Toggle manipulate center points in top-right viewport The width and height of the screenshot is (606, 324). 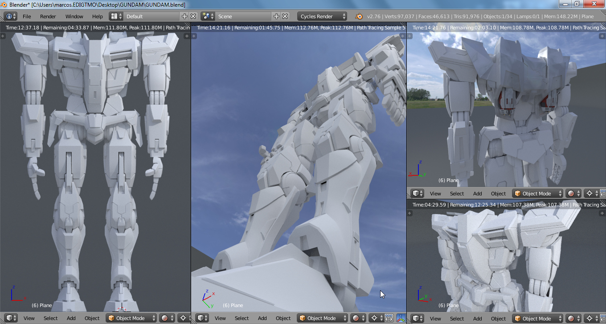603,194
